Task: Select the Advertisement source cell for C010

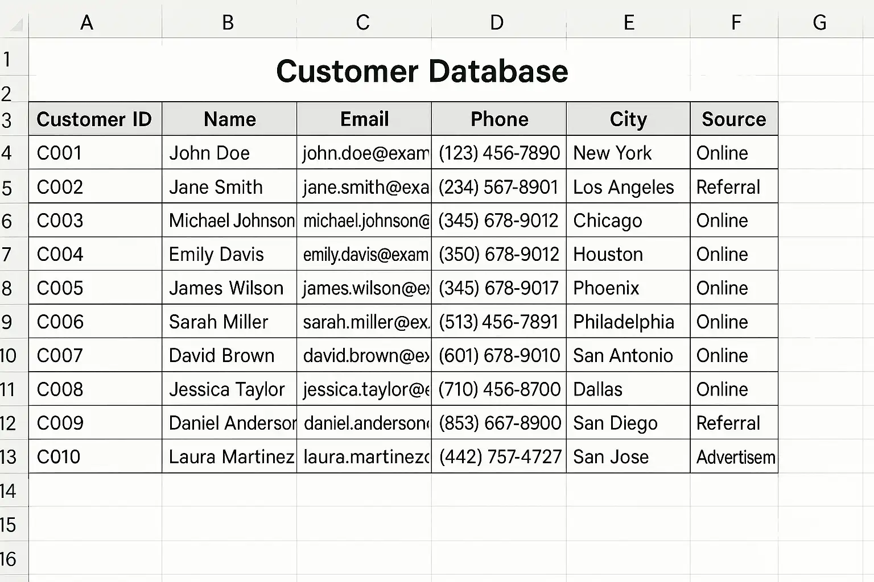Action: [734, 456]
